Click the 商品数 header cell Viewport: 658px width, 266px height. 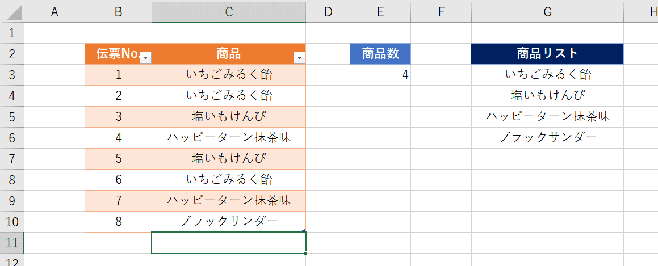pyautogui.click(x=380, y=54)
